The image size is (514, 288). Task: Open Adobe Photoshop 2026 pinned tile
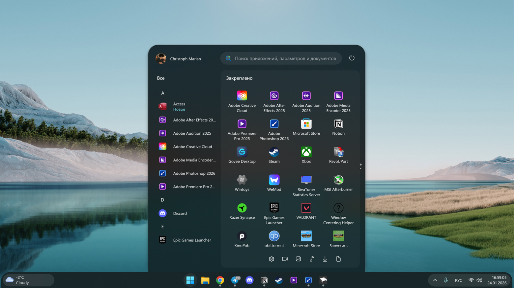point(274,129)
